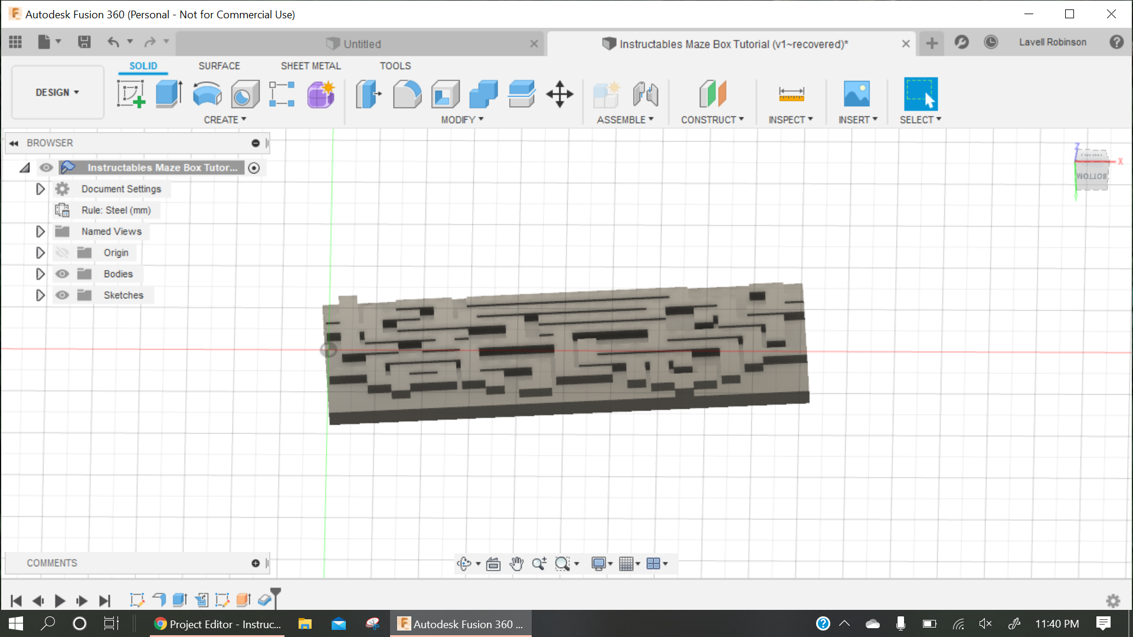Viewport: 1133px width, 637px height.
Task: Open Lavell Robinson account menu
Action: [1052, 42]
